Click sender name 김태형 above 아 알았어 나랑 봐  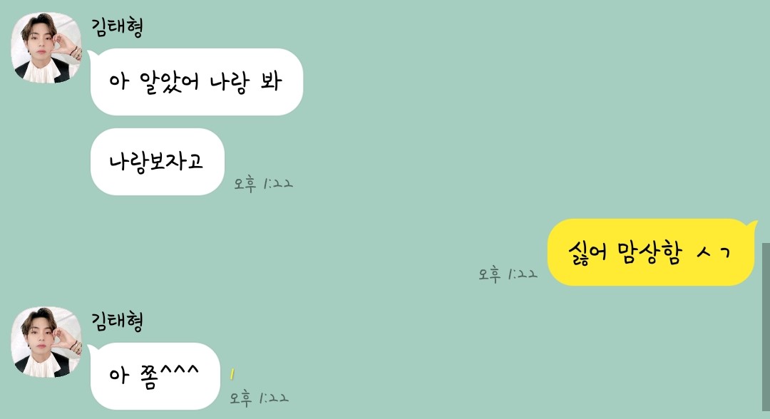pyautogui.click(x=117, y=26)
